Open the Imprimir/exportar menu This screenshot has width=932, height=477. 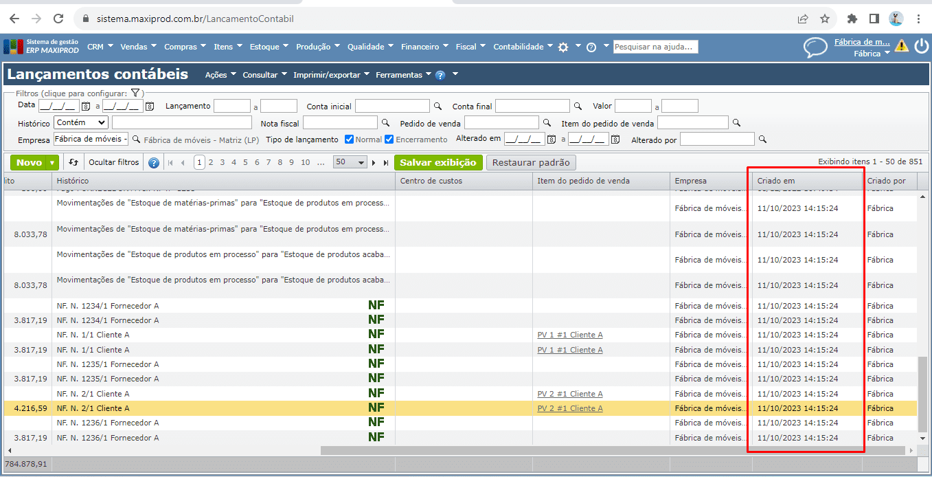point(332,75)
